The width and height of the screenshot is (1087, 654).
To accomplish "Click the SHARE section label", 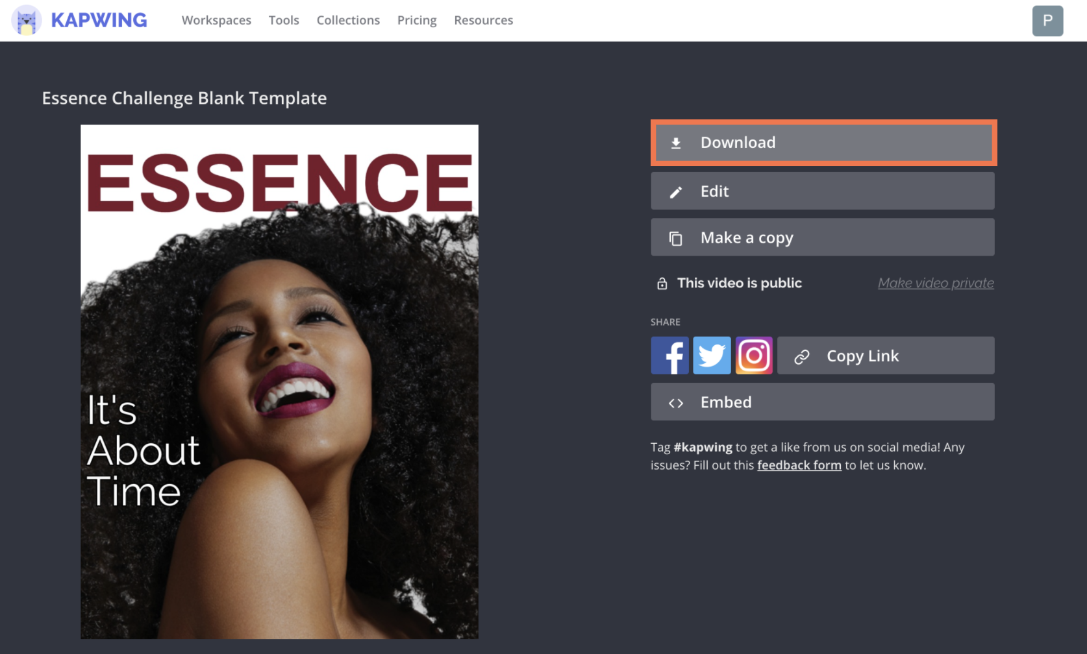I will point(666,322).
